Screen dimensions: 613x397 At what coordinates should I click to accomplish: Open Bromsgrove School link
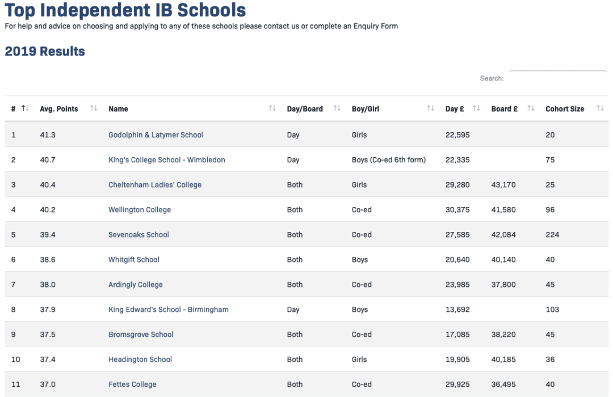tap(141, 335)
